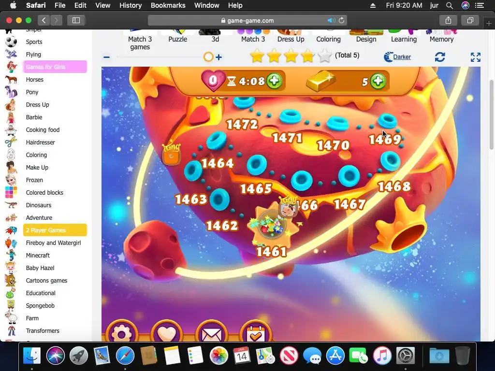
Task: Mute tab audio via speaker icon
Action: pyautogui.click(x=331, y=20)
